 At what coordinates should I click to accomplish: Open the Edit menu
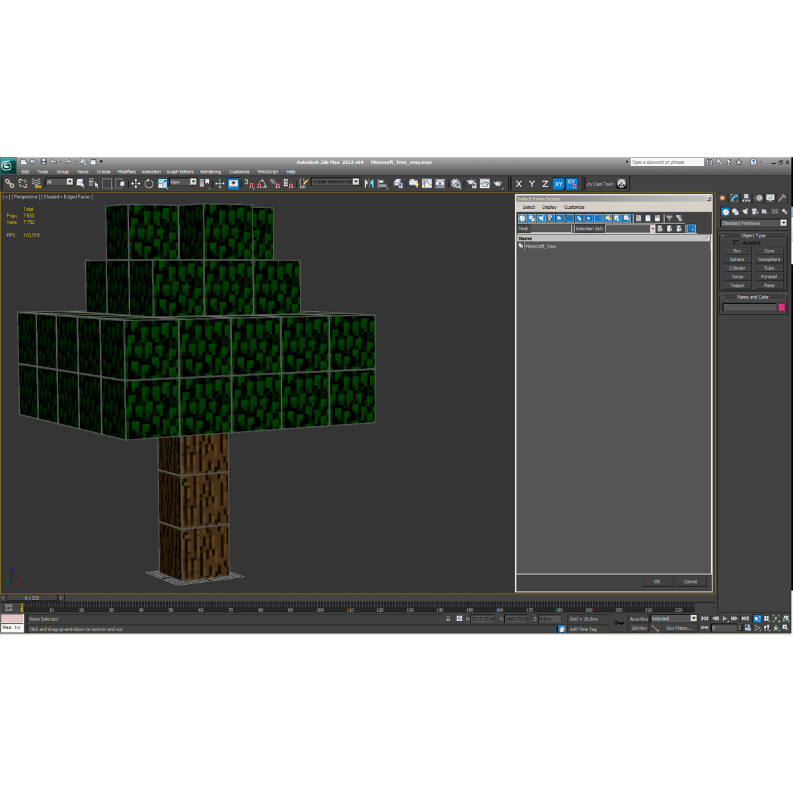click(x=25, y=172)
